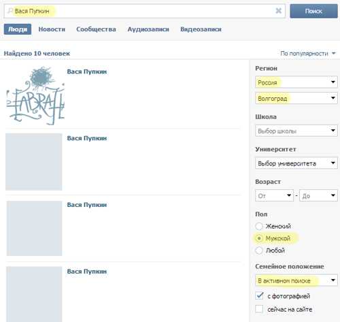Open the third Вася Пупкин profile link
The width and height of the screenshot is (340, 322).
click(87, 205)
